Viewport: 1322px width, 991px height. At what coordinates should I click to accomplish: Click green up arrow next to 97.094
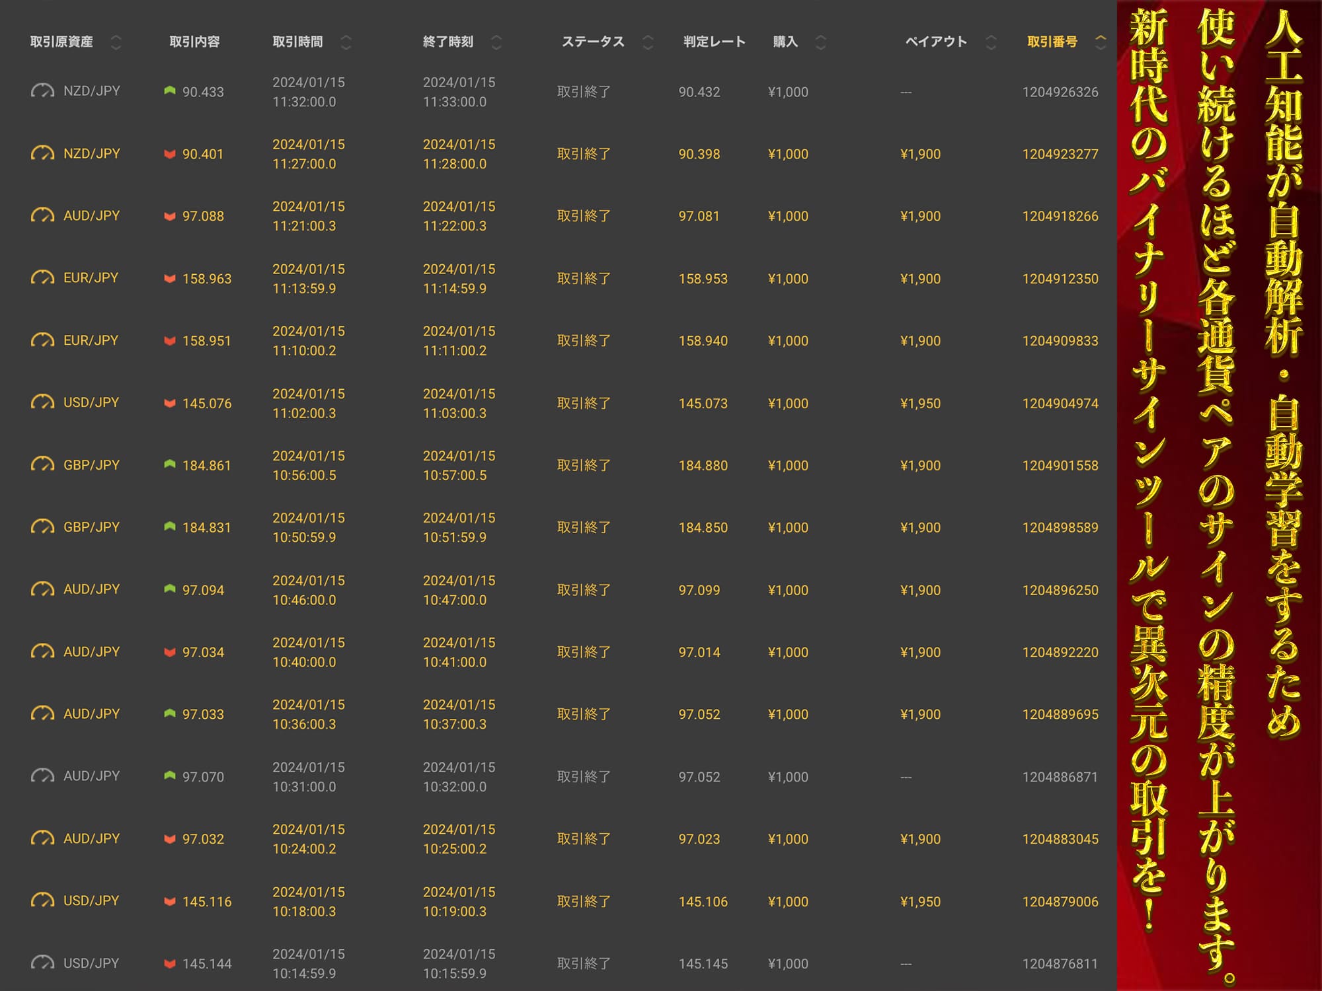(170, 589)
